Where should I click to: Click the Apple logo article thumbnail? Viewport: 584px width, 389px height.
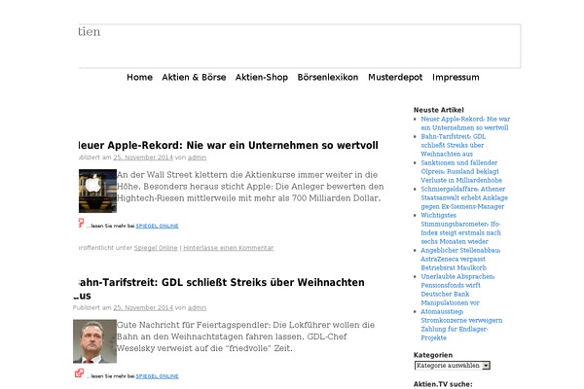pos(97,191)
